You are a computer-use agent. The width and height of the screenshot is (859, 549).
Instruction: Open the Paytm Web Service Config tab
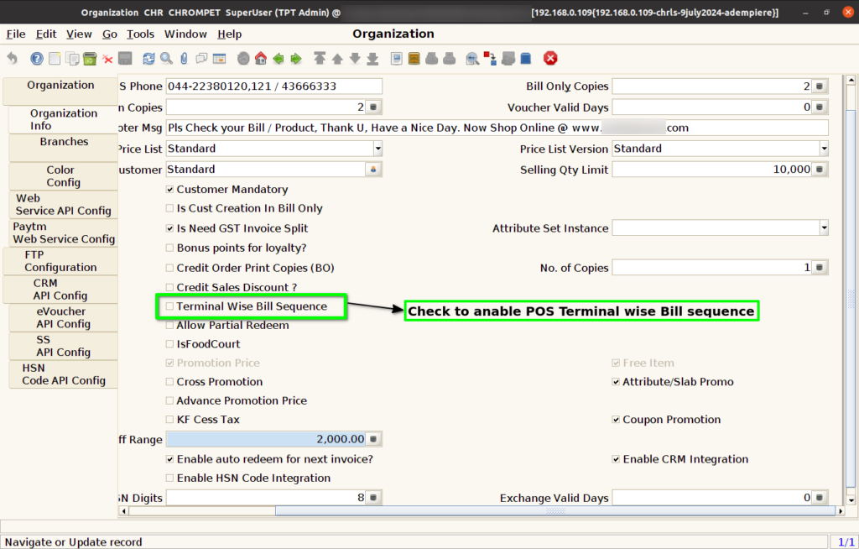click(x=64, y=233)
